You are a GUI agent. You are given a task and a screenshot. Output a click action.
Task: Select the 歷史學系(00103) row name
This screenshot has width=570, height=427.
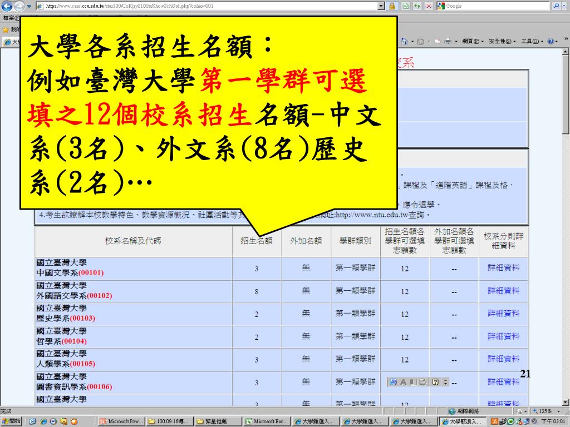coord(66,319)
